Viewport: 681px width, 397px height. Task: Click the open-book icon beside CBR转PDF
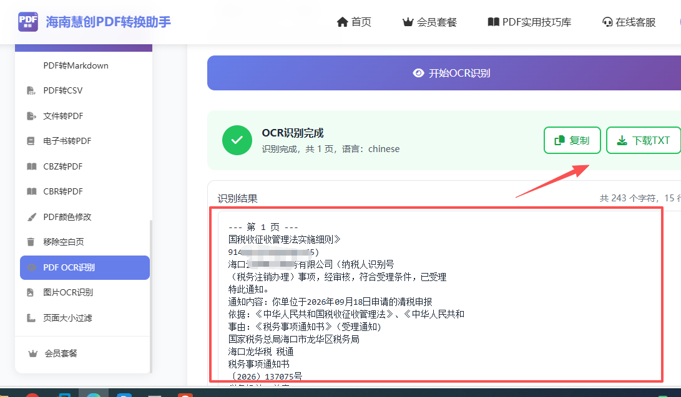(x=32, y=191)
